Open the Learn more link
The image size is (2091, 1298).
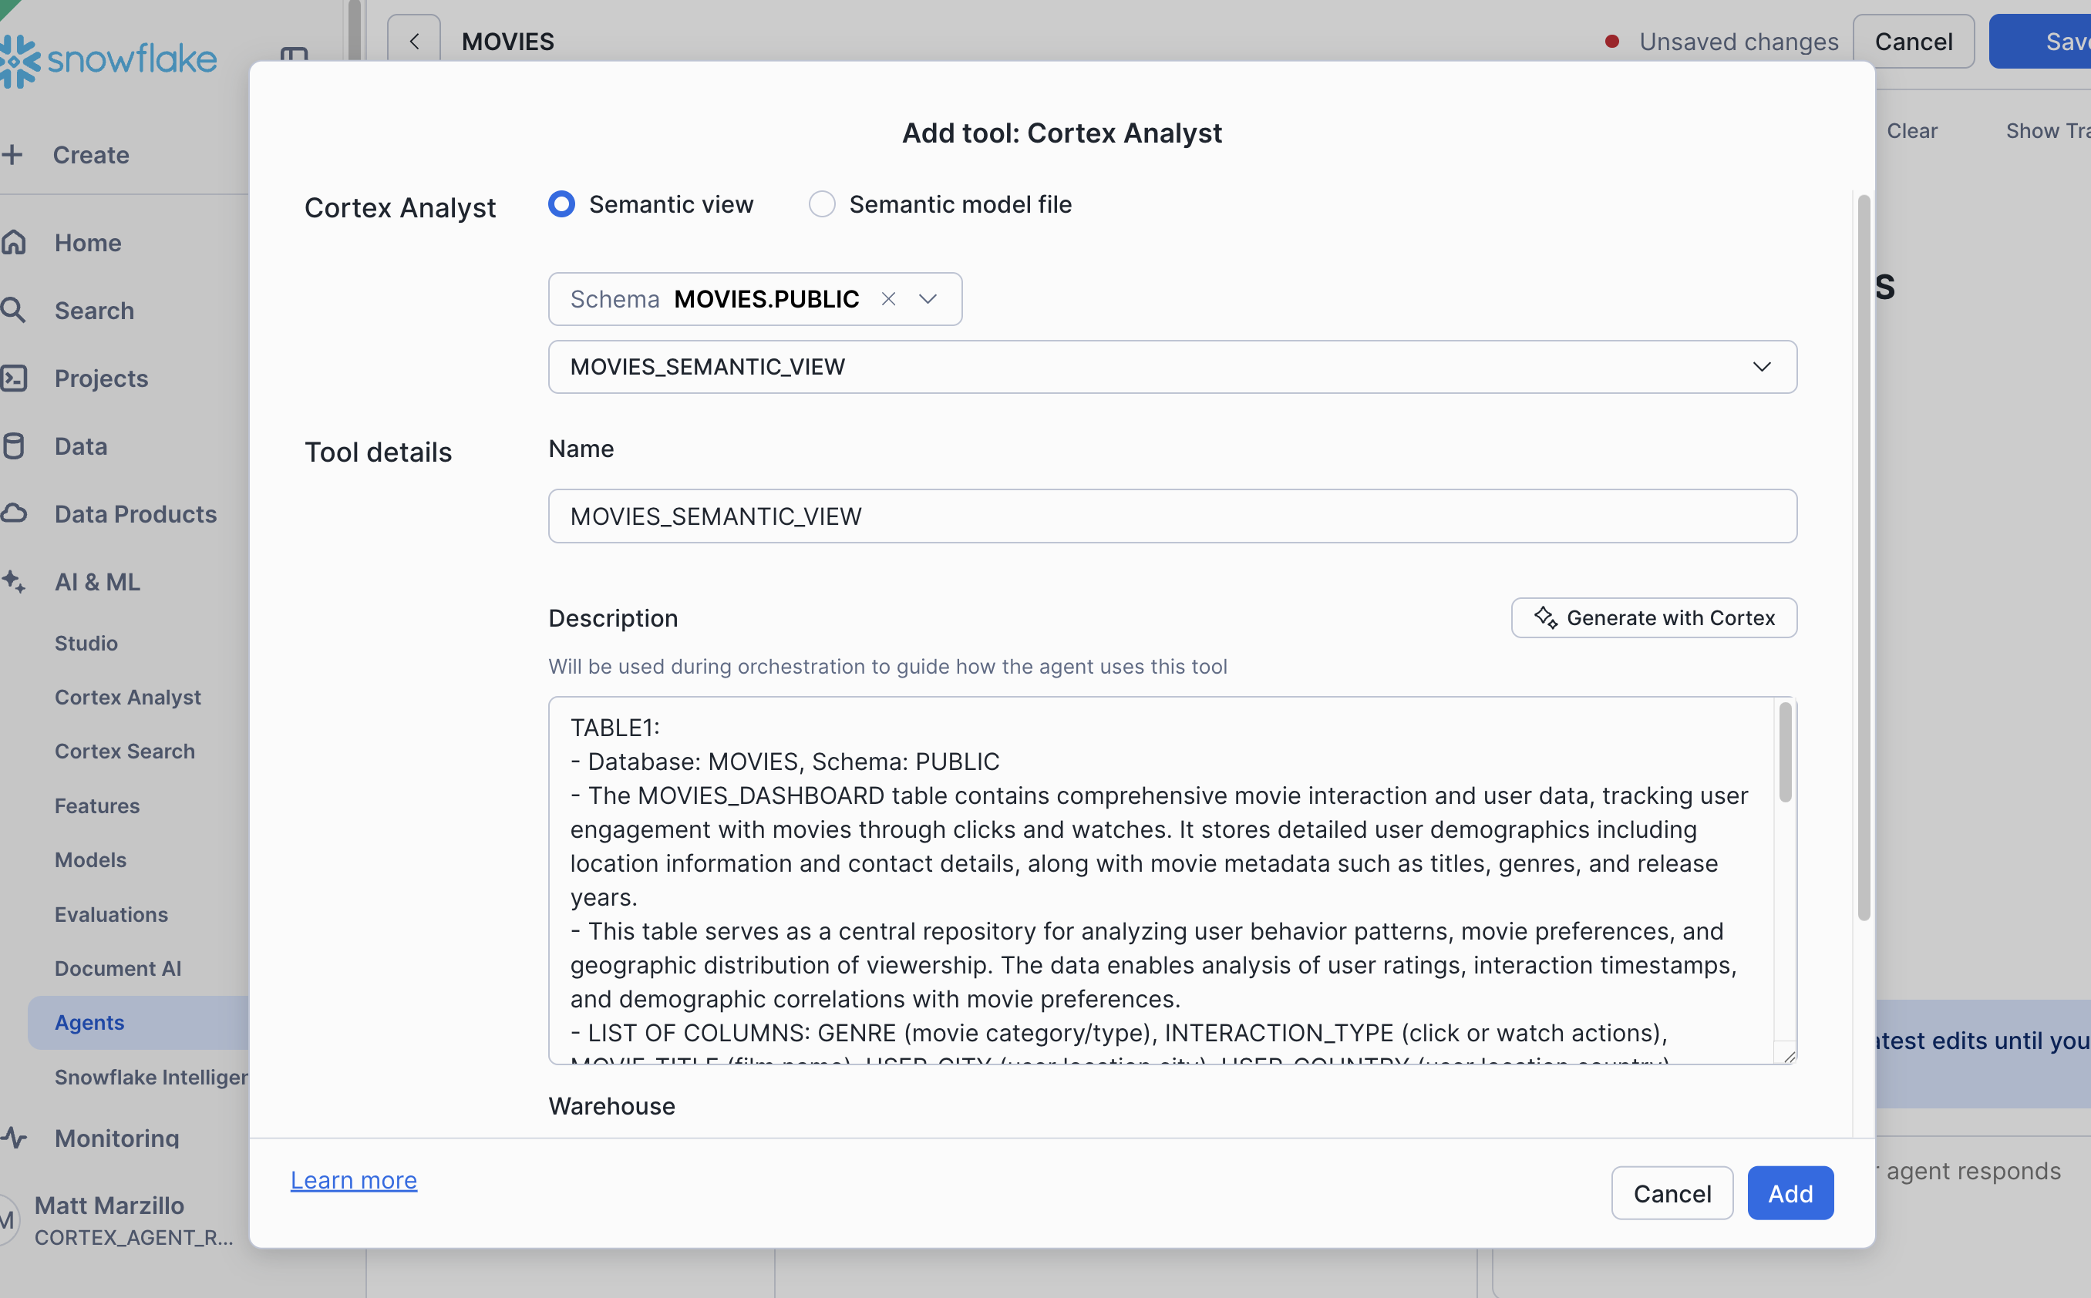pyautogui.click(x=354, y=1180)
